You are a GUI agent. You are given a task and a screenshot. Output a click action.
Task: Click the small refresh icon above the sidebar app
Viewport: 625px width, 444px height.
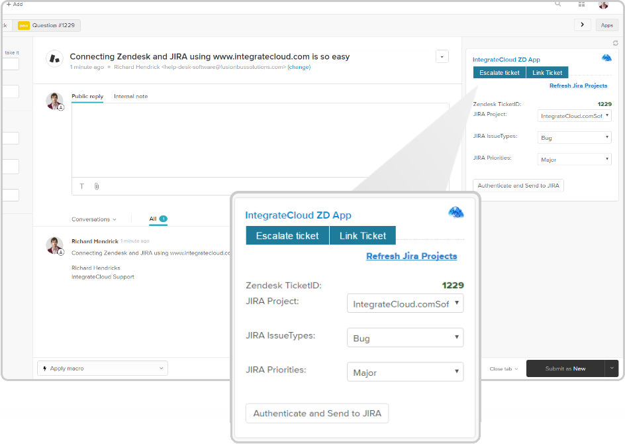tap(615, 43)
